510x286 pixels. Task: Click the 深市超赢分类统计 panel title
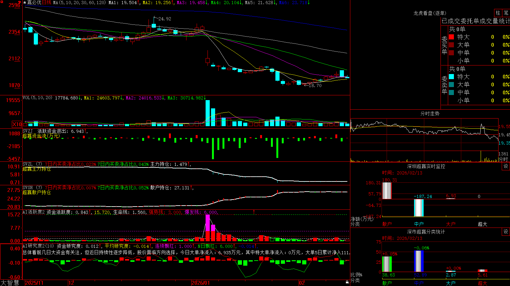(426, 232)
